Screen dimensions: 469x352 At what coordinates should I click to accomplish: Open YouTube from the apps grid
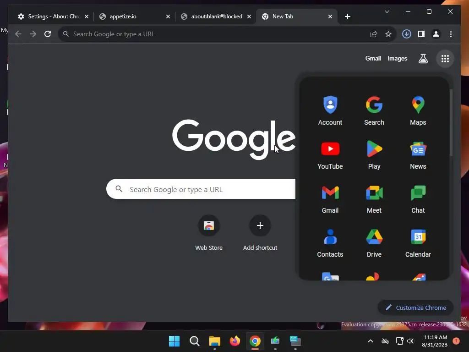pyautogui.click(x=330, y=154)
